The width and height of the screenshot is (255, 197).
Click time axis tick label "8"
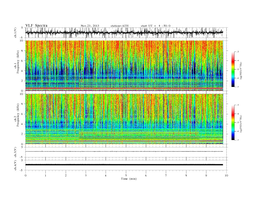coord(186,175)
